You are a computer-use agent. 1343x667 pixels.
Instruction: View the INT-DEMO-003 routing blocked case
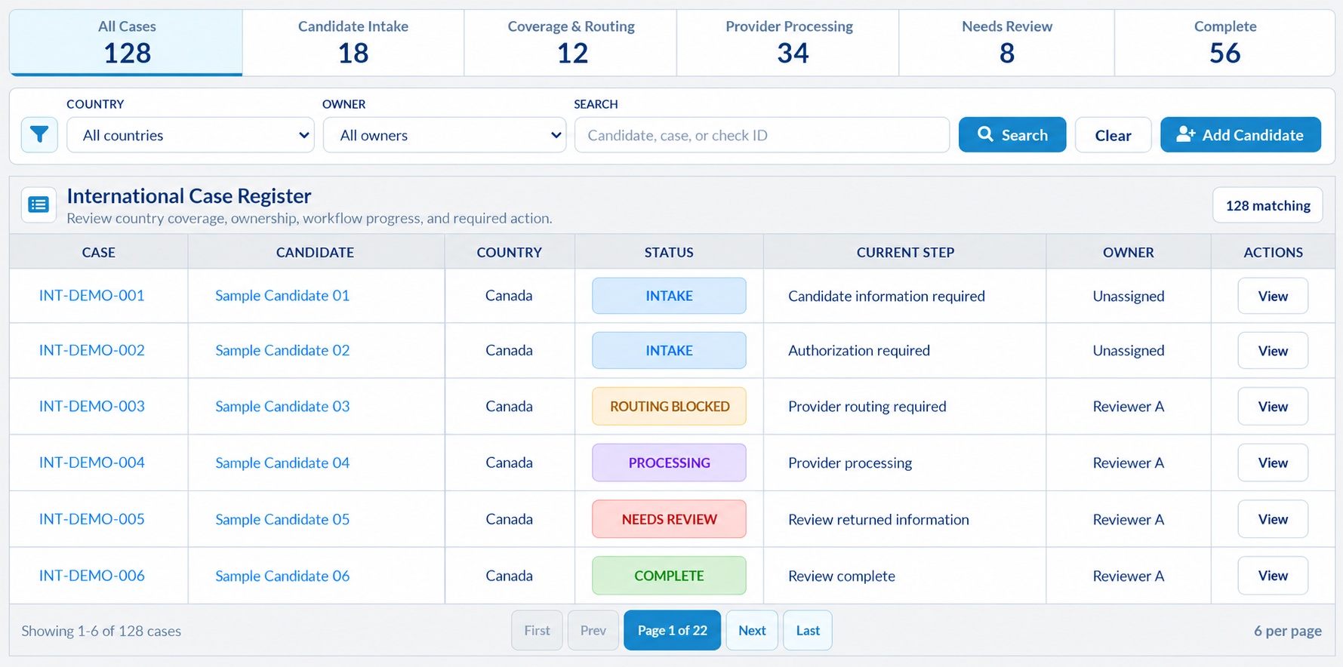pyautogui.click(x=1273, y=407)
